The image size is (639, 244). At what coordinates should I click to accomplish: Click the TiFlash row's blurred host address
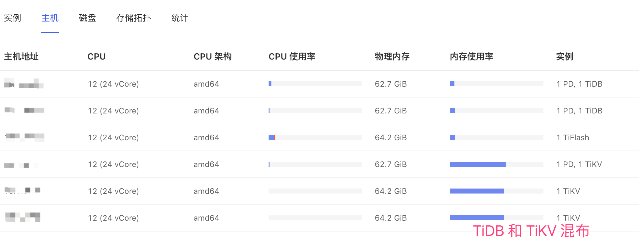tap(25, 137)
